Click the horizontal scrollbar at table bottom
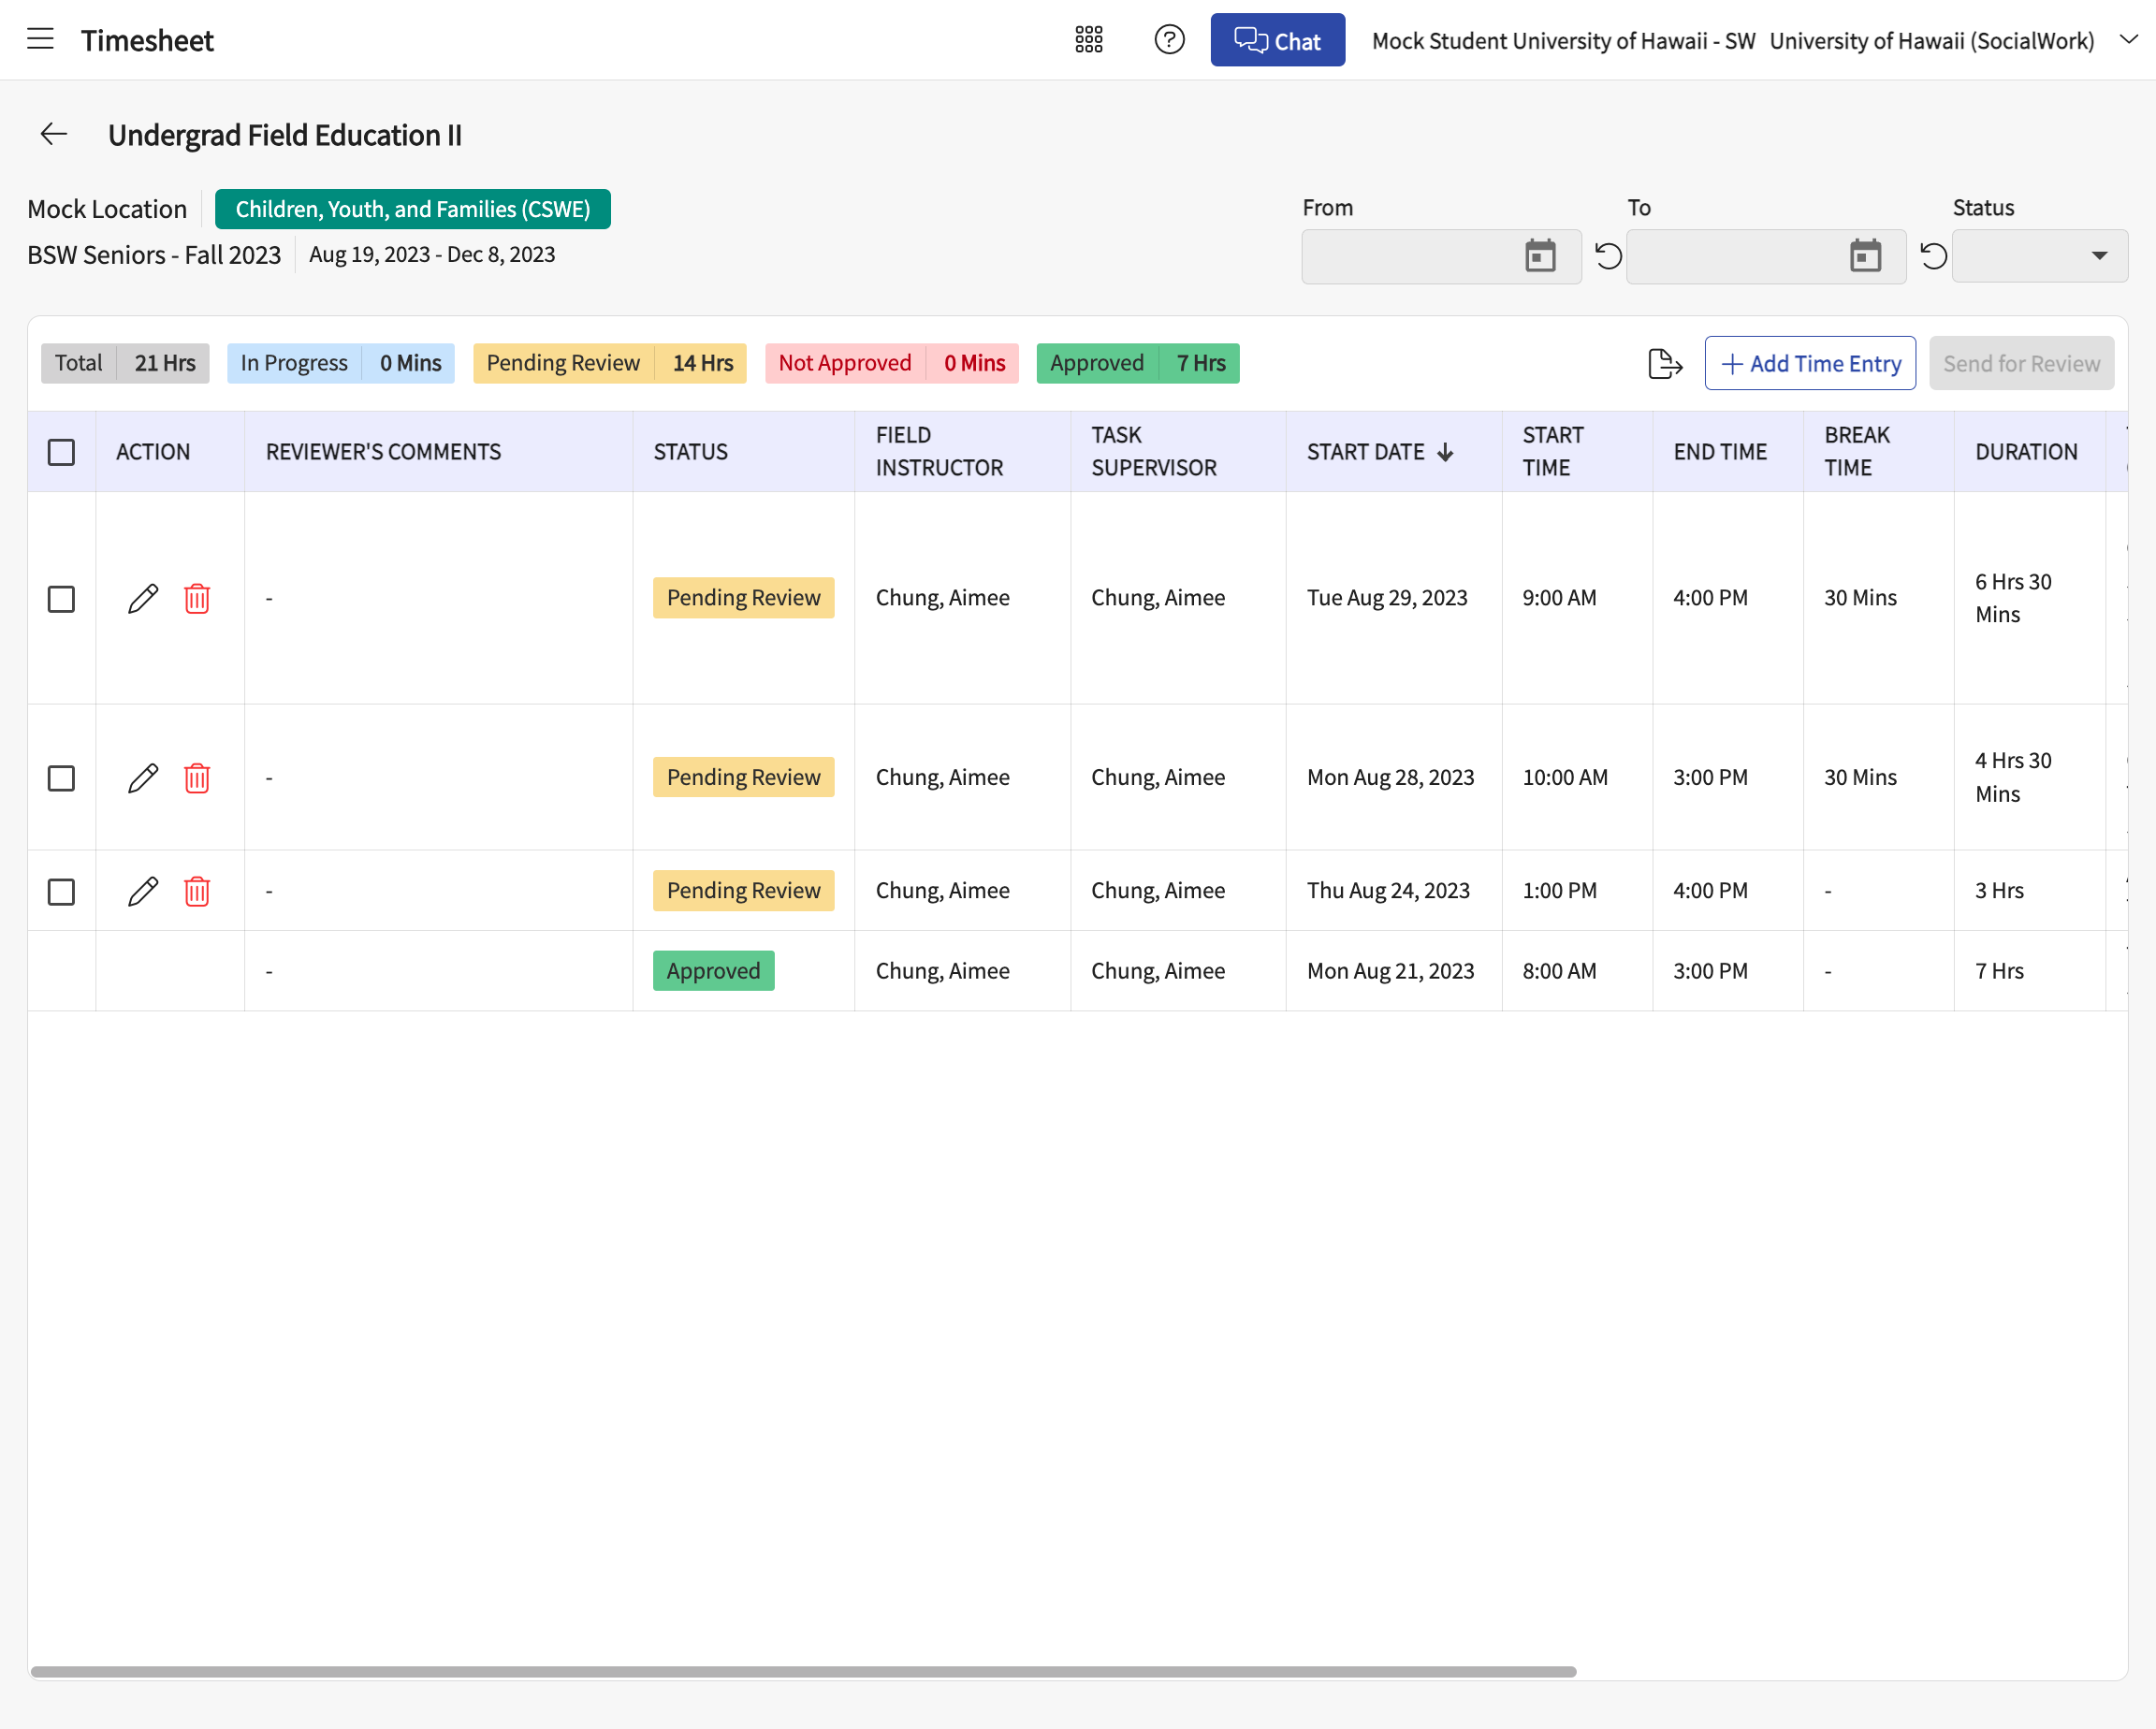The image size is (2156, 1729). (x=804, y=1672)
